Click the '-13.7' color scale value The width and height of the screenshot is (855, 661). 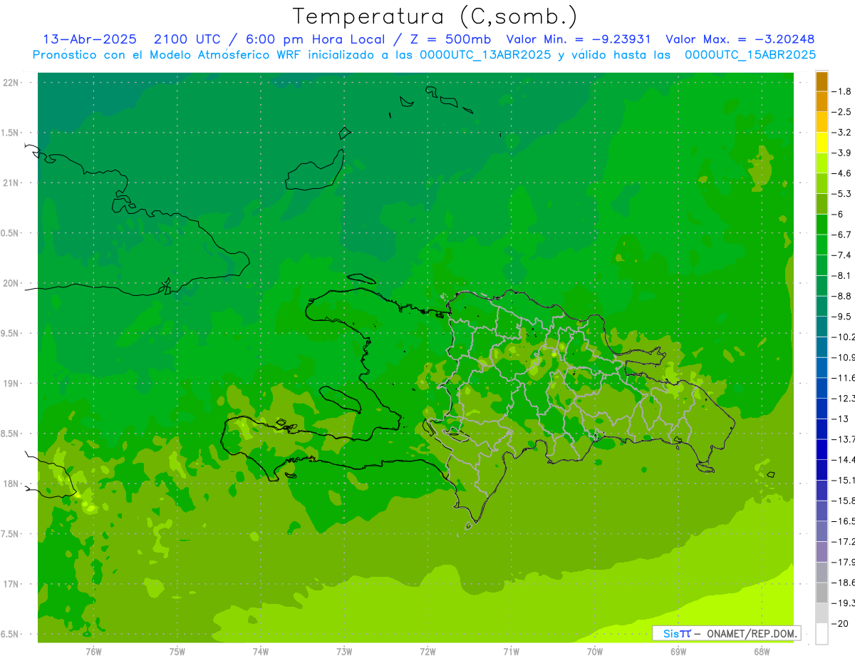coord(844,439)
